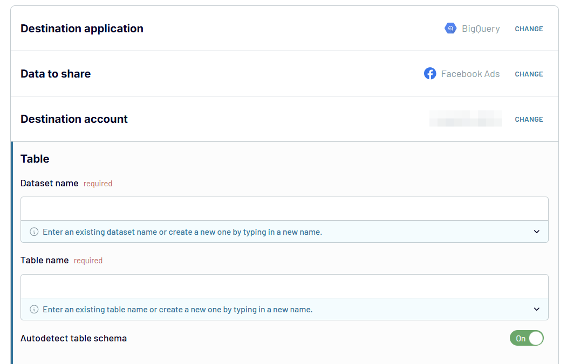Image resolution: width=567 pixels, height=364 pixels.
Task: Click the 'Facebook Ads' label text
Action: pos(470,74)
